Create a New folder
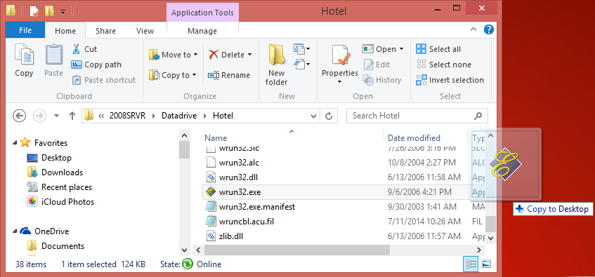The height and width of the screenshot is (277, 595). coord(277,65)
